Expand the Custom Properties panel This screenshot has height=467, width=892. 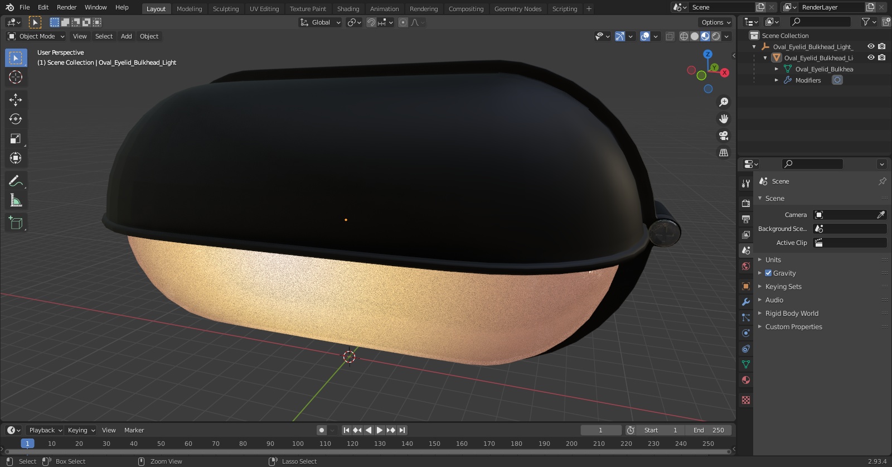coord(793,326)
